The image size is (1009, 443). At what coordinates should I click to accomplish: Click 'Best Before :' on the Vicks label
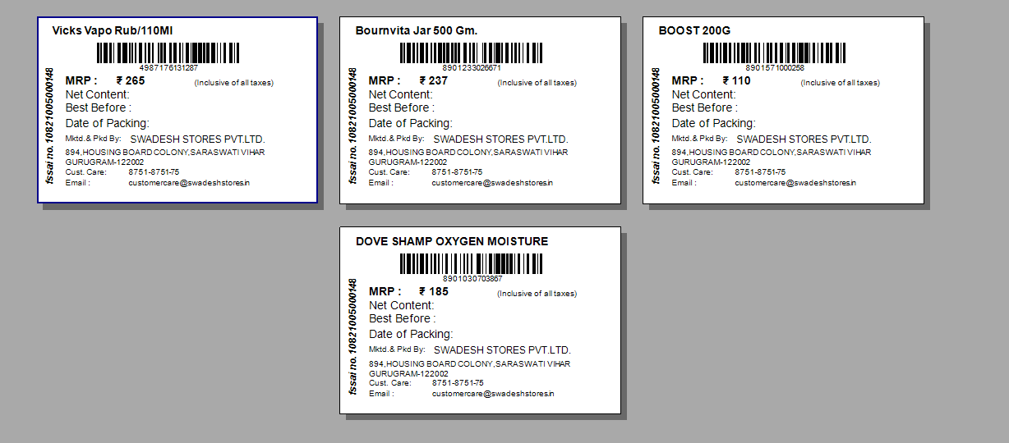click(99, 107)
